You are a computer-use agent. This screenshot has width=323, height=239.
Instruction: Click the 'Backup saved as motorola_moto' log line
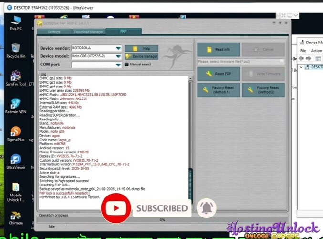coord(92,189)
